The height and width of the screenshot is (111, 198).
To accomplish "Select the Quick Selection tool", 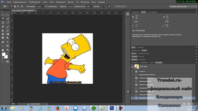I will click(7, 19).
